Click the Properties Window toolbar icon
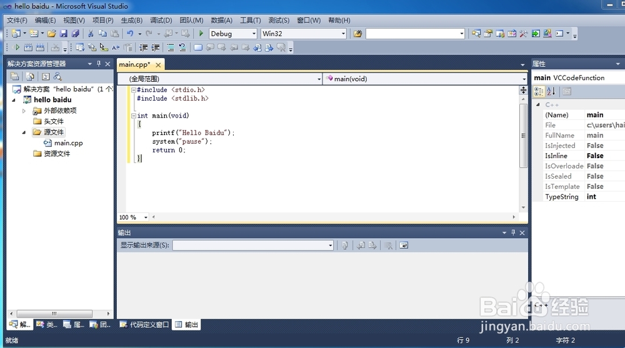The image size is (625, 348). [x=488, y=34]
